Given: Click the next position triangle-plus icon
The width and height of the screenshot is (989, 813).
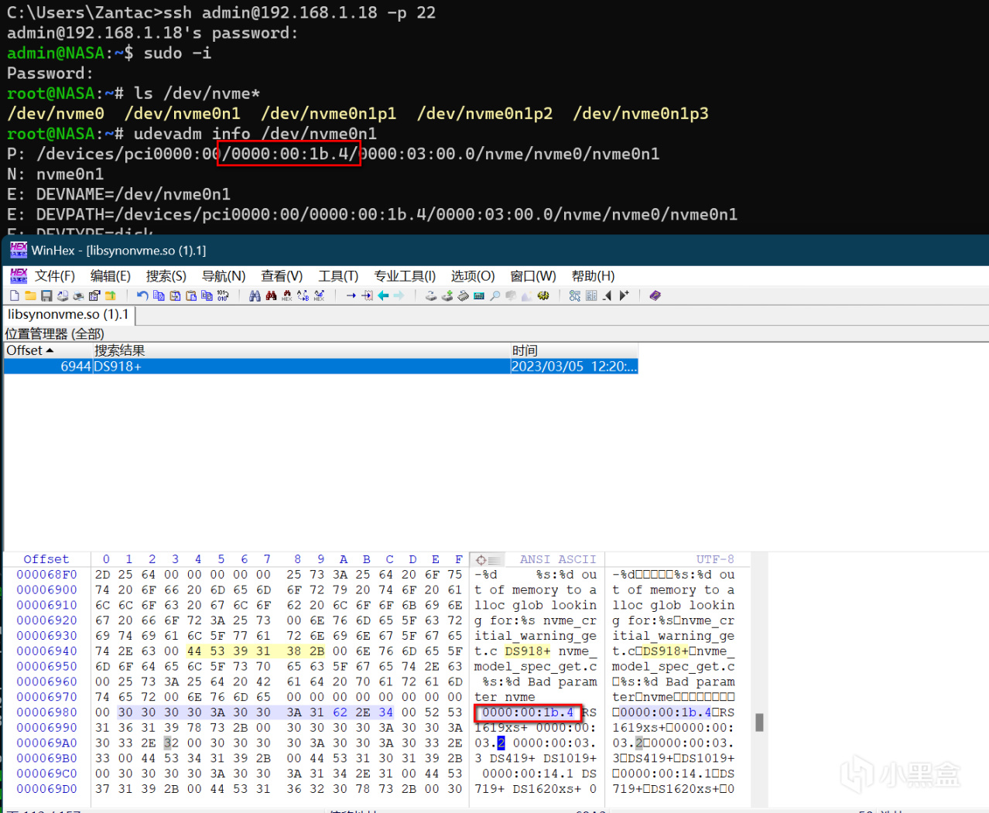Looking at the screenshot, I should [625, 295].
